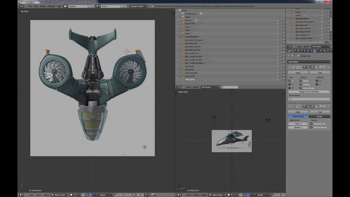The height and width of the screenshot is (197, 350).
Task: Expand the Camera item in outliner
Action: point(180,20)
